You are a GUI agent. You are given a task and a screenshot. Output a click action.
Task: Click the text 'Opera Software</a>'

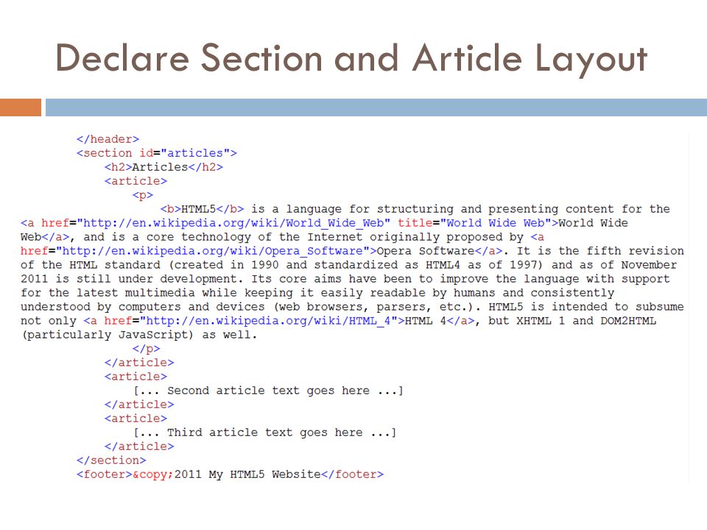tap(440, 251)
